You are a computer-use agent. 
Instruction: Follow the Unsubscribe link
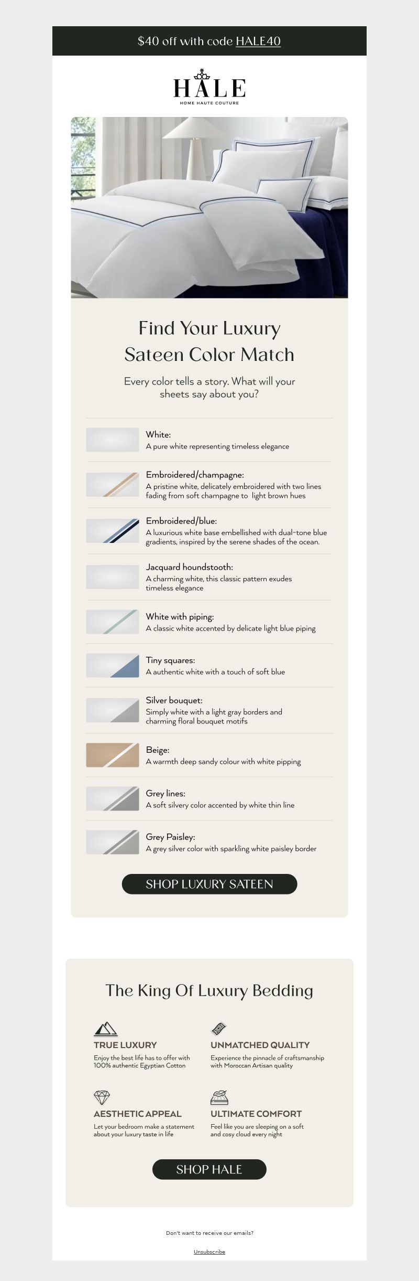point(210,1252)
